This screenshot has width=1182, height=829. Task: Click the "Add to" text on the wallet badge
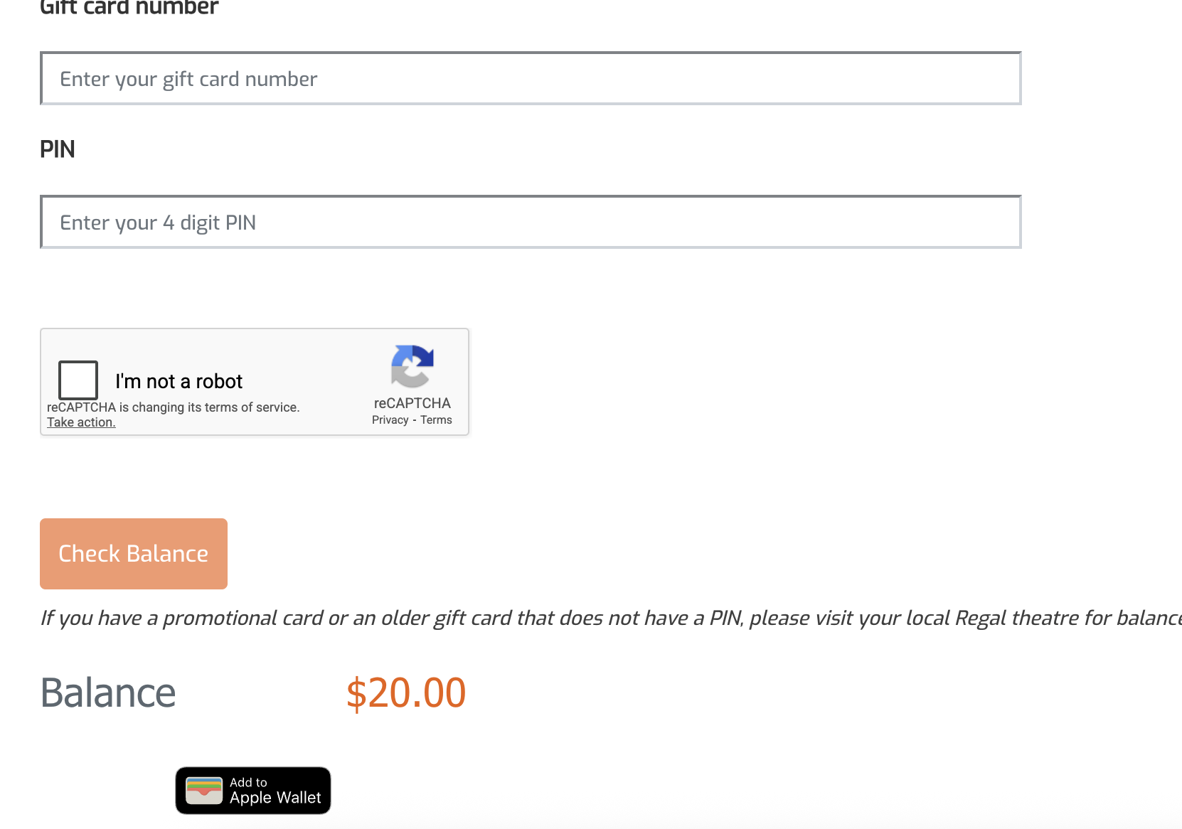(x=248, y=782)
